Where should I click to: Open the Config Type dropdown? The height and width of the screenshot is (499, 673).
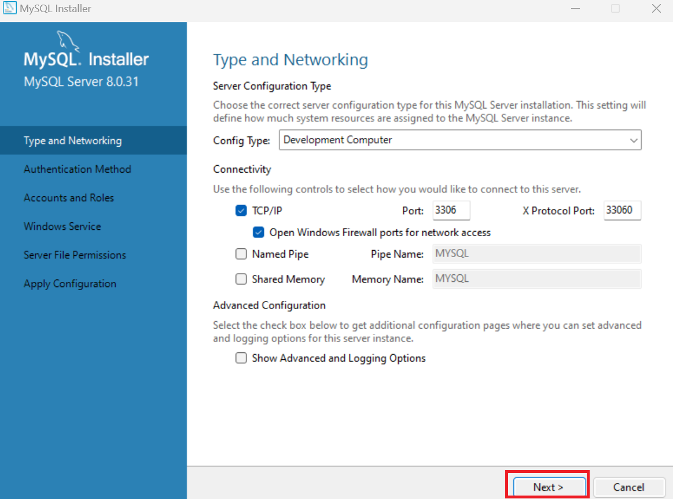tap(460, 140)
